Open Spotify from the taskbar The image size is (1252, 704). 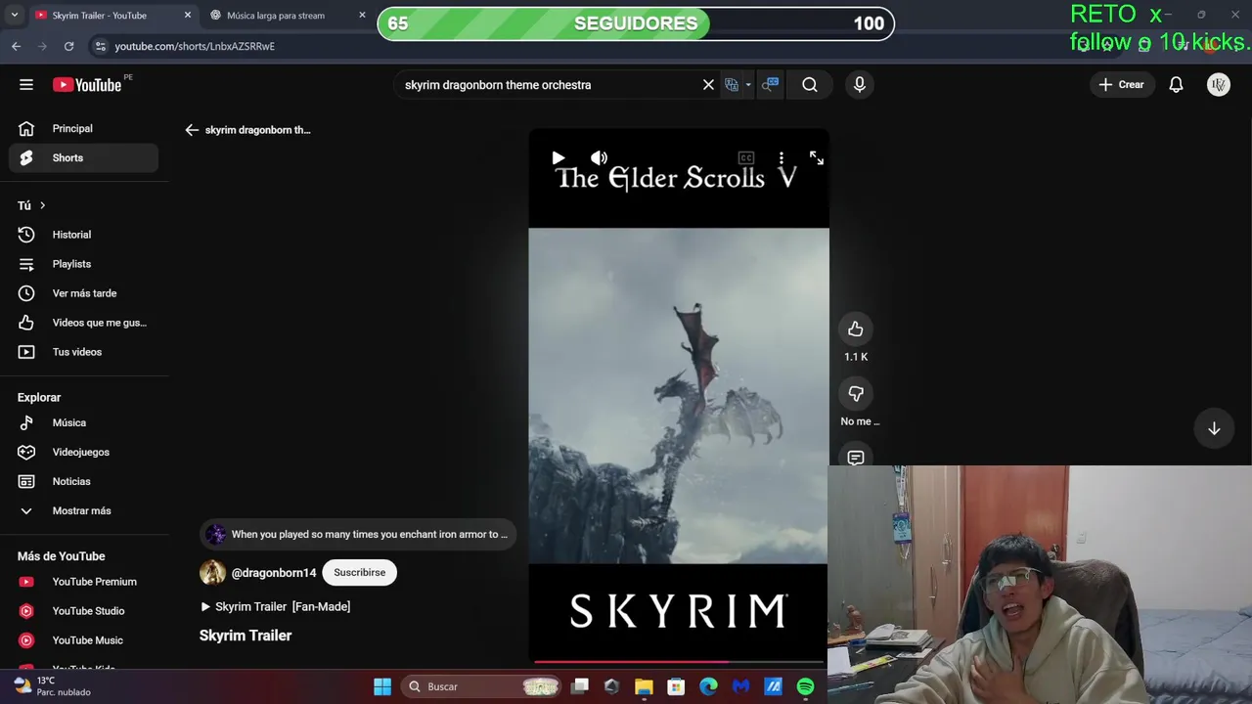pyautogui.click(x=805, y=686)
